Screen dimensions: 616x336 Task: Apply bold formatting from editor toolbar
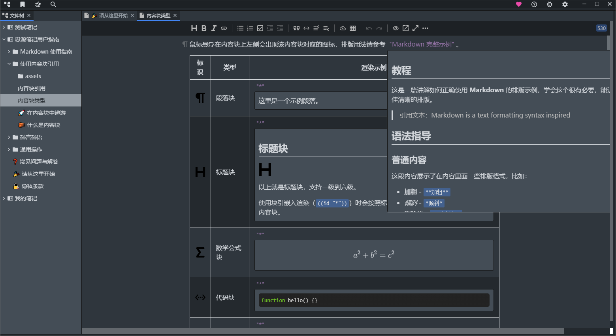point(204,28)
